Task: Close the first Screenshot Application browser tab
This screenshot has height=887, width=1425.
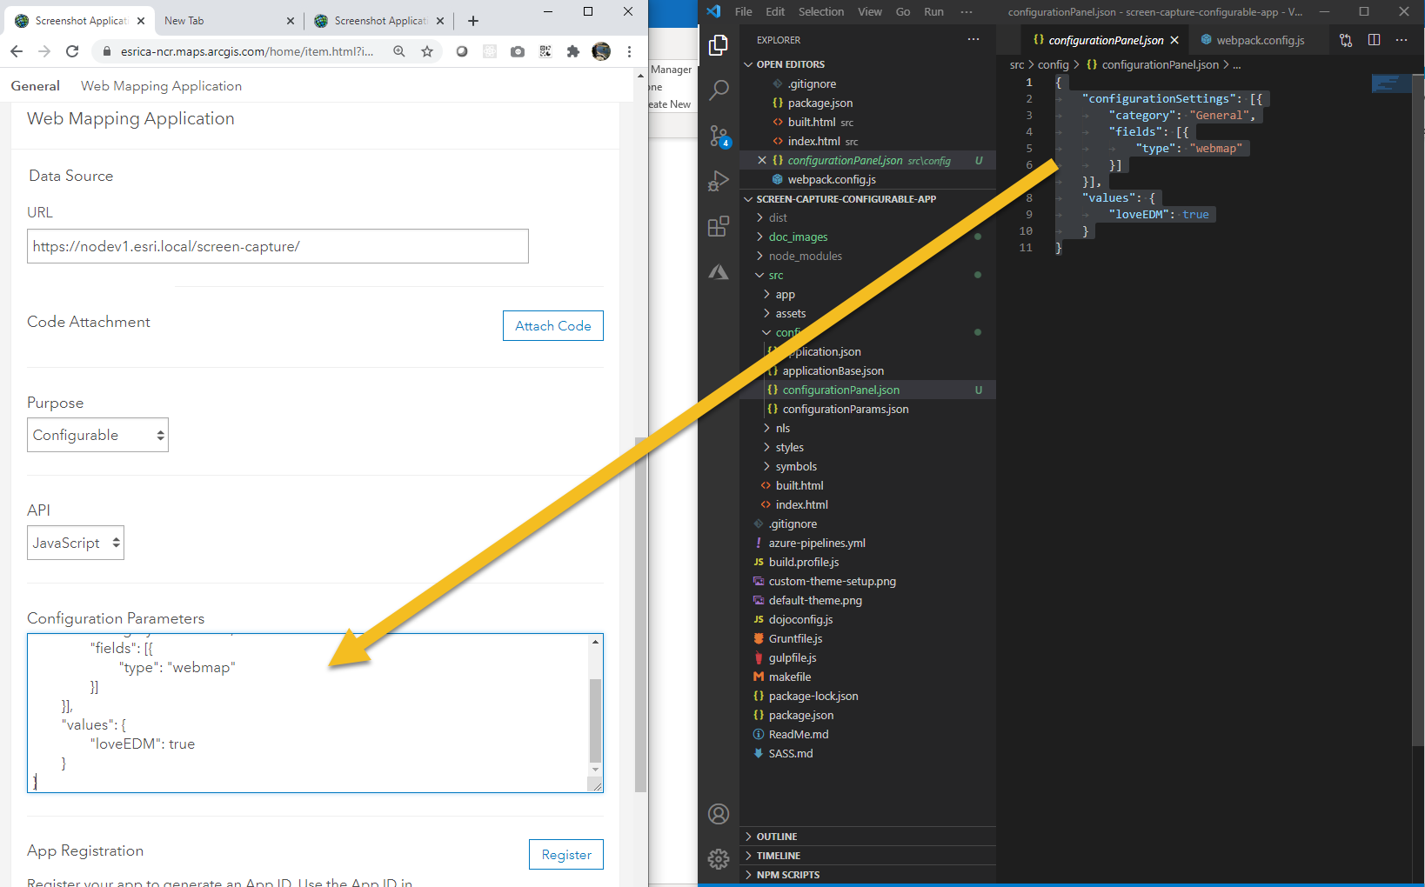Action: 141,21
